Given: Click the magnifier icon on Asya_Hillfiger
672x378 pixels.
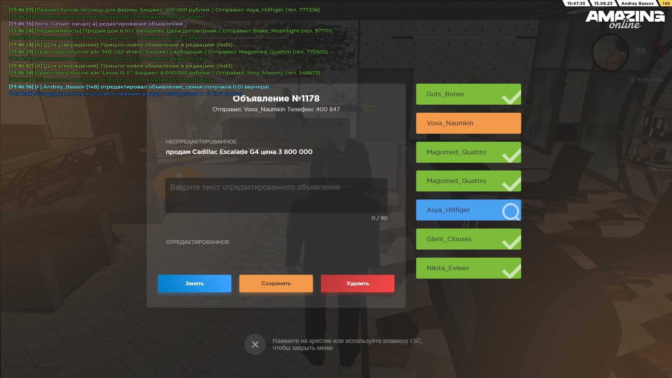Looking at the screenshot, I should tap(511, 211).
